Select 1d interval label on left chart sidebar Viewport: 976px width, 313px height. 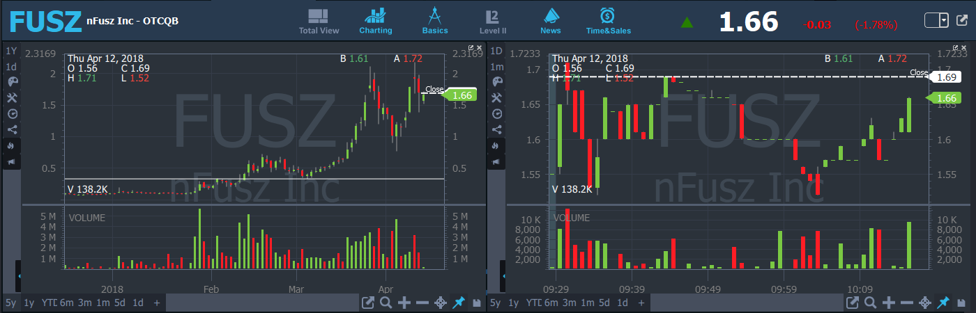click(11, 67)
